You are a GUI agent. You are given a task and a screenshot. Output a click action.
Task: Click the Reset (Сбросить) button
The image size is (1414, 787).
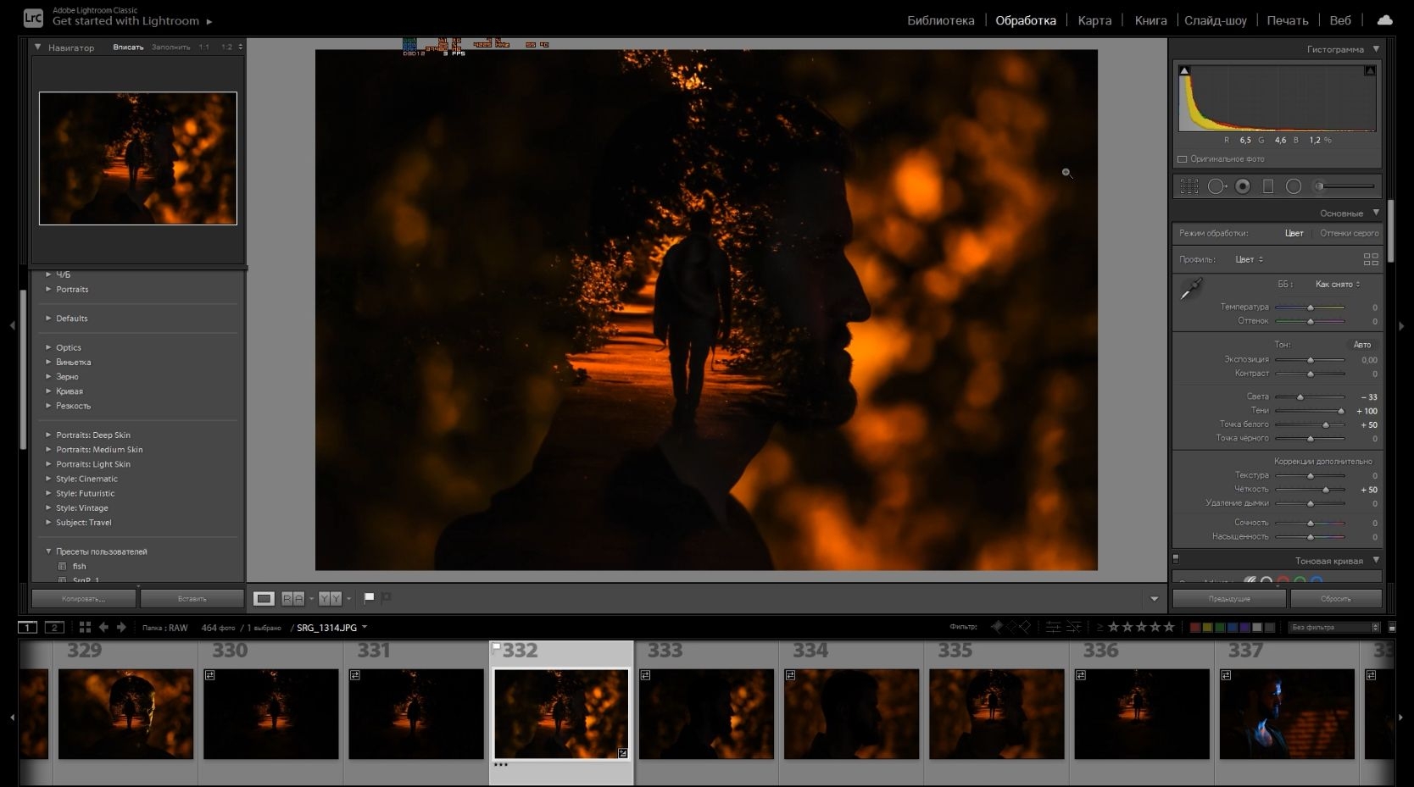coord(1336,599)
